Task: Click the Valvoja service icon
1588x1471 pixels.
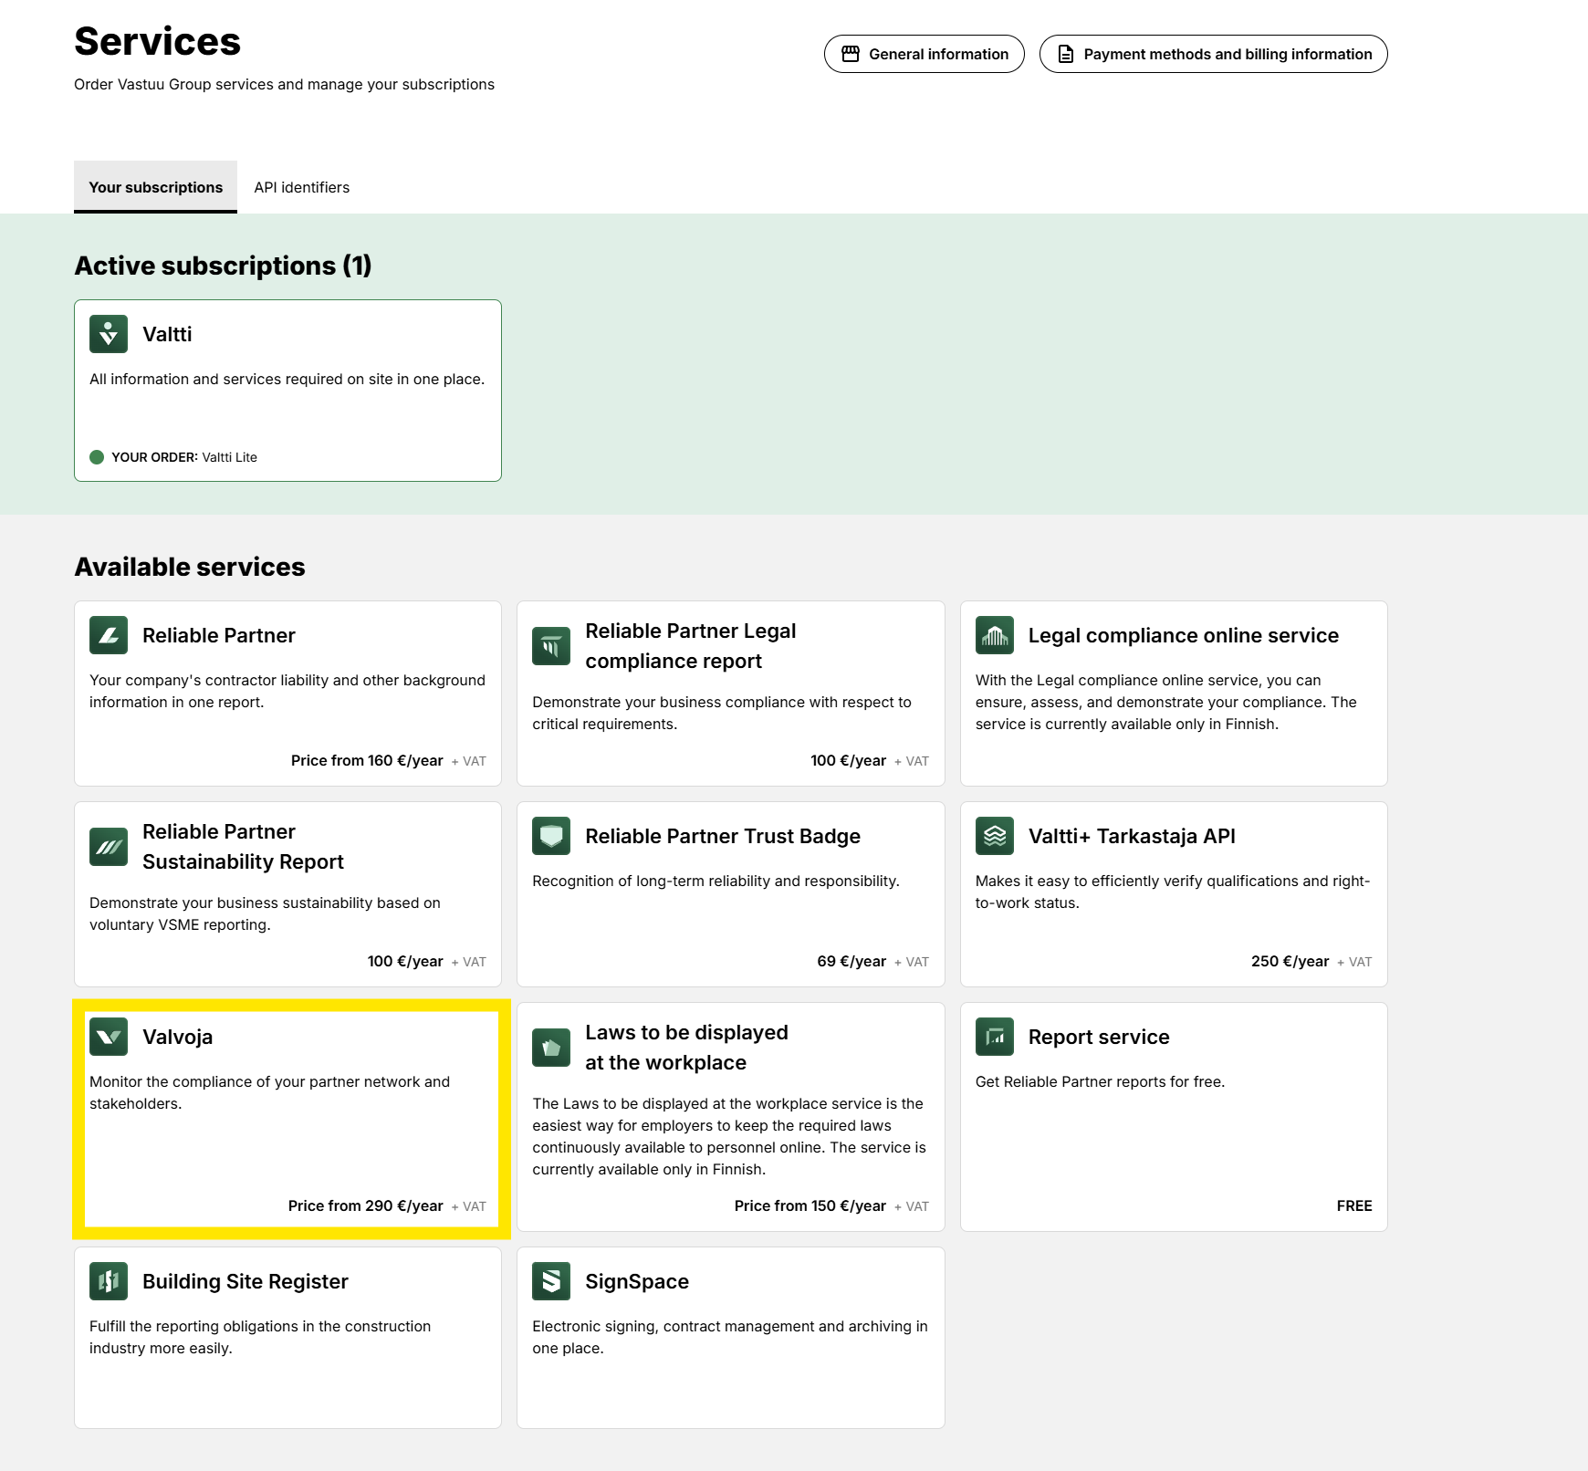Action: [109, 1037]
